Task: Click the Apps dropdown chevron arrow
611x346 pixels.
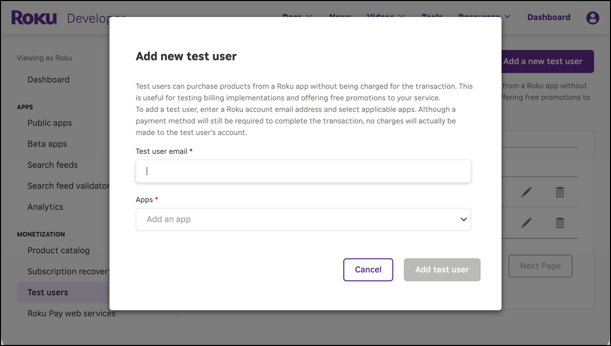Action: (x=463, y=219)
